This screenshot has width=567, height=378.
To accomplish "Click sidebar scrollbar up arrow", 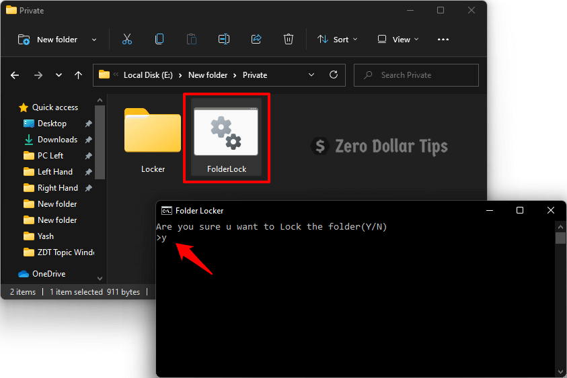I will [x=100, y=100].
